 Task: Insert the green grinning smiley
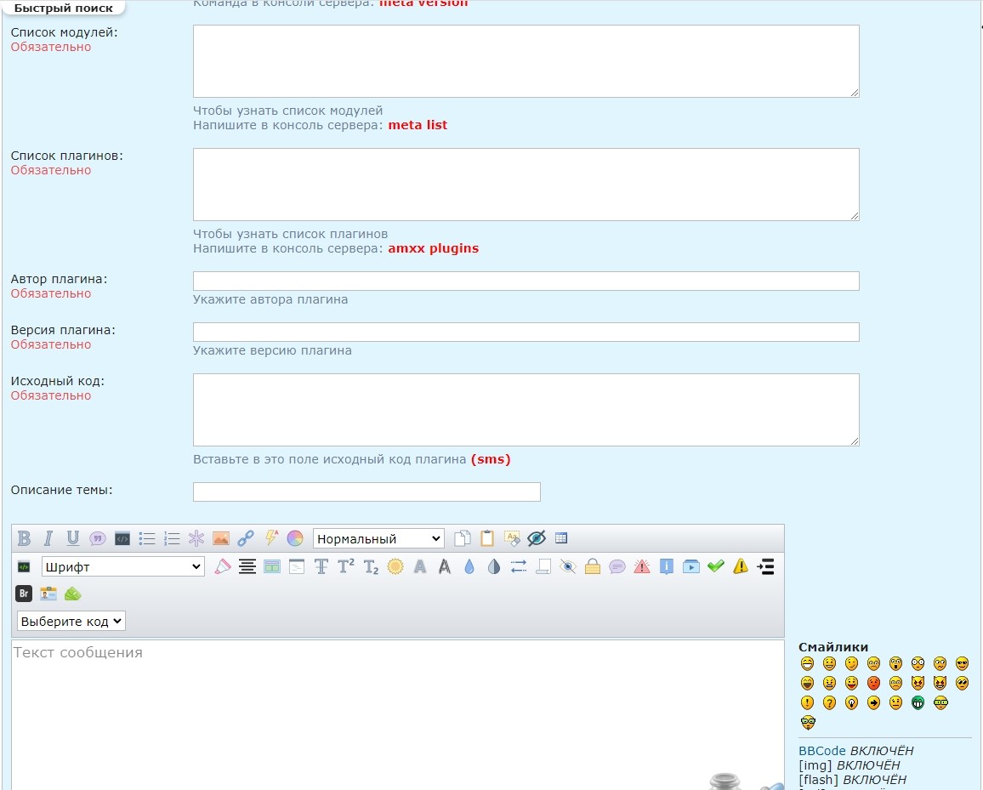(918, 702)
